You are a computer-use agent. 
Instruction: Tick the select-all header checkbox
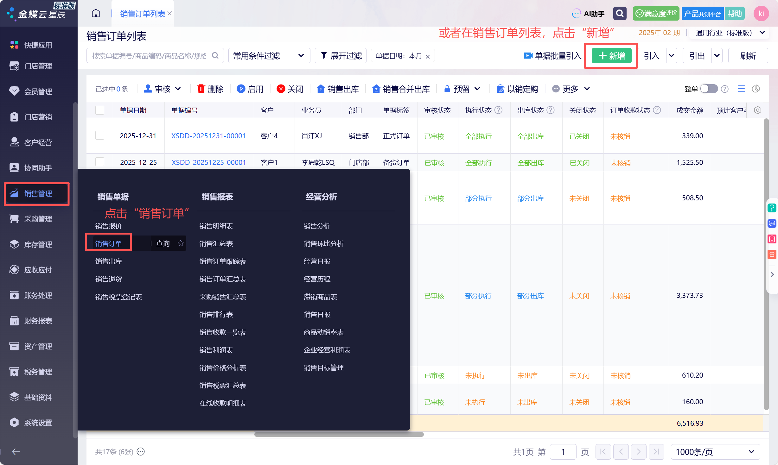pos(100,110)
